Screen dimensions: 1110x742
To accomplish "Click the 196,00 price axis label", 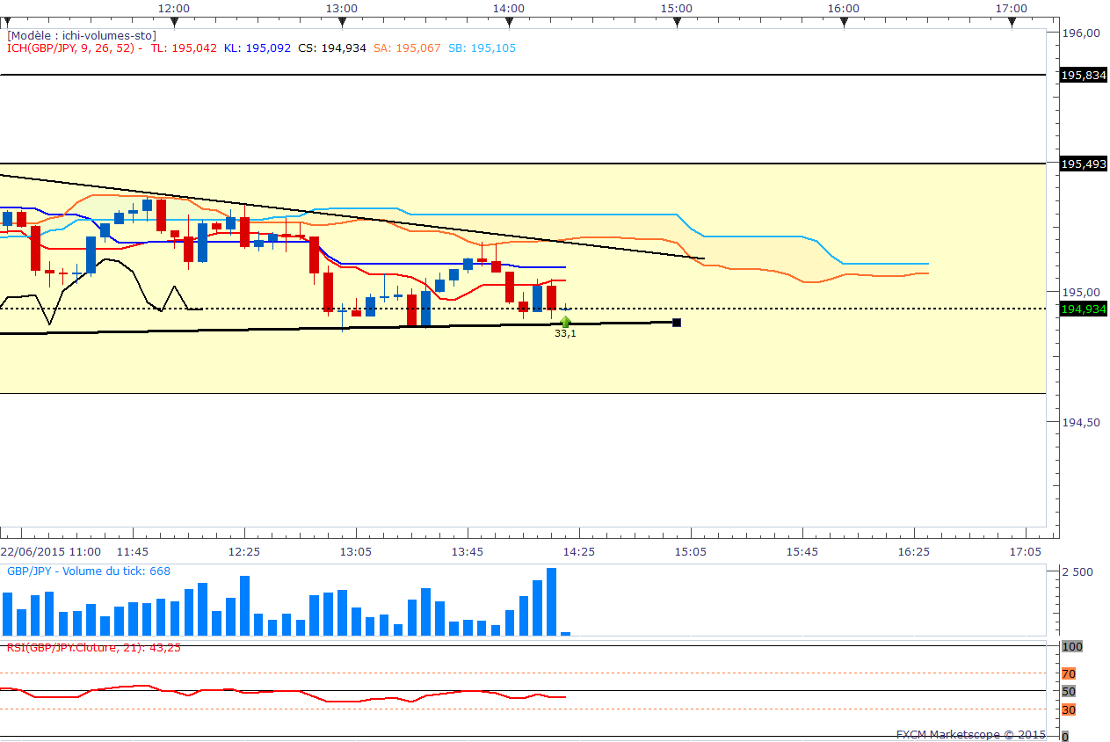I will click(1082, 33).
